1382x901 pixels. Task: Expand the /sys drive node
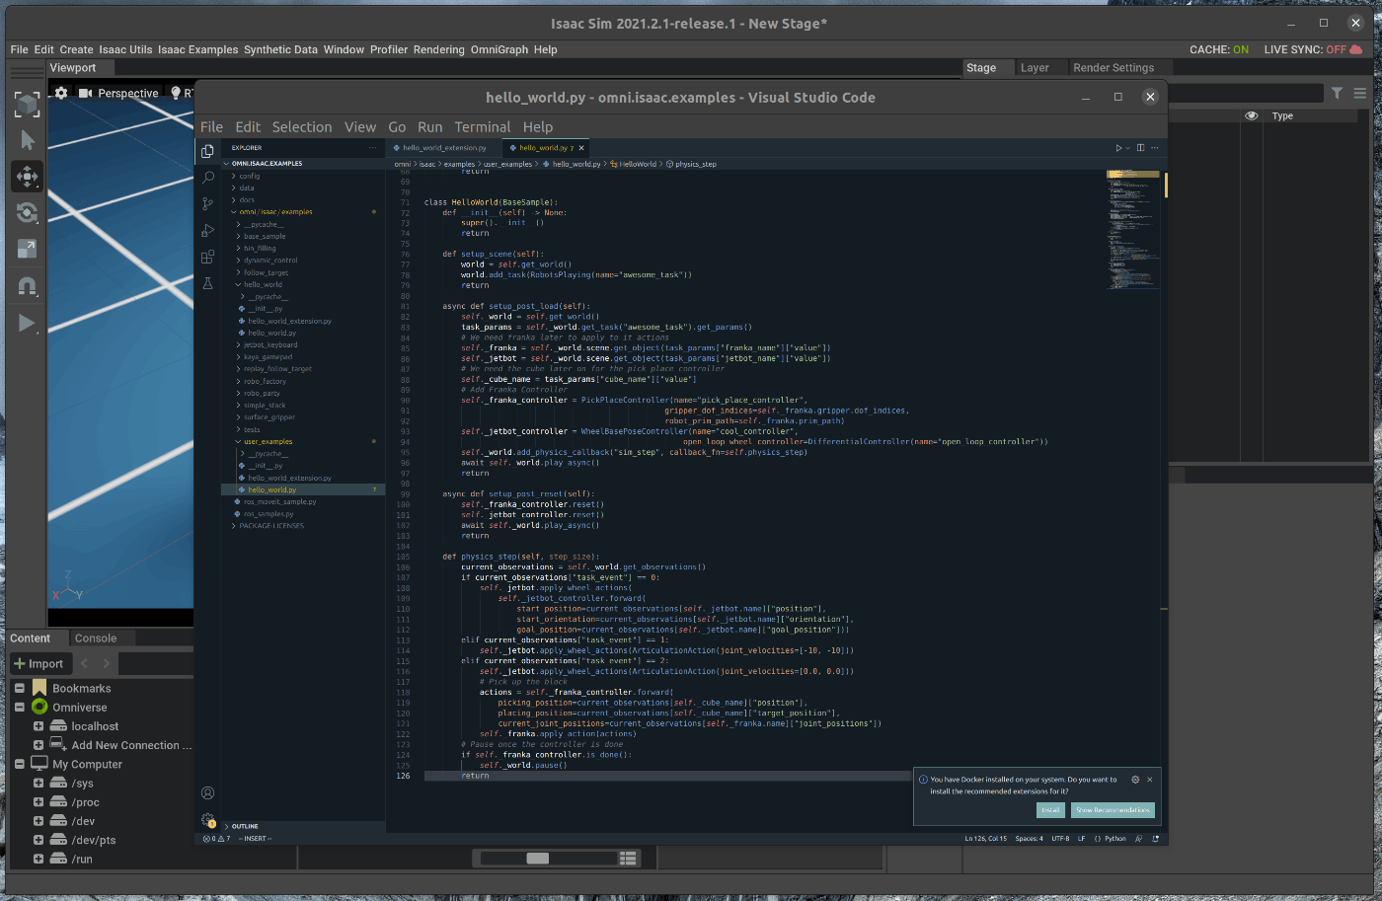[38, 783]
